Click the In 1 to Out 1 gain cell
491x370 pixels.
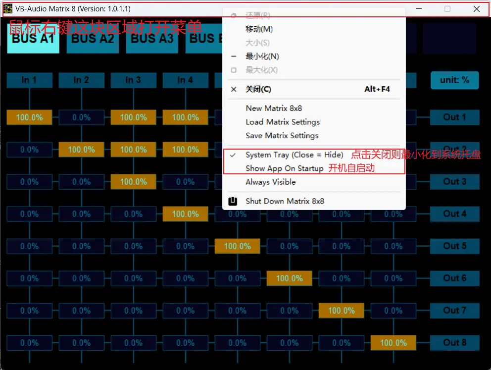click(x=29, y=117)
